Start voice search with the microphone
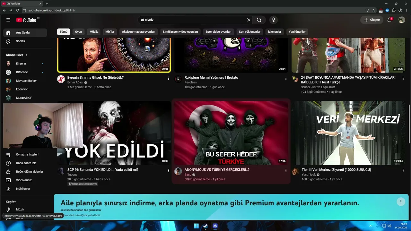 pyautogui.click(x=274, y=20)
